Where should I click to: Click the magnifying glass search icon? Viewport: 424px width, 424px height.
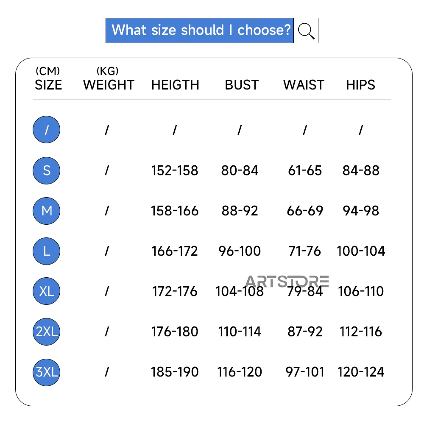[306, 31]
